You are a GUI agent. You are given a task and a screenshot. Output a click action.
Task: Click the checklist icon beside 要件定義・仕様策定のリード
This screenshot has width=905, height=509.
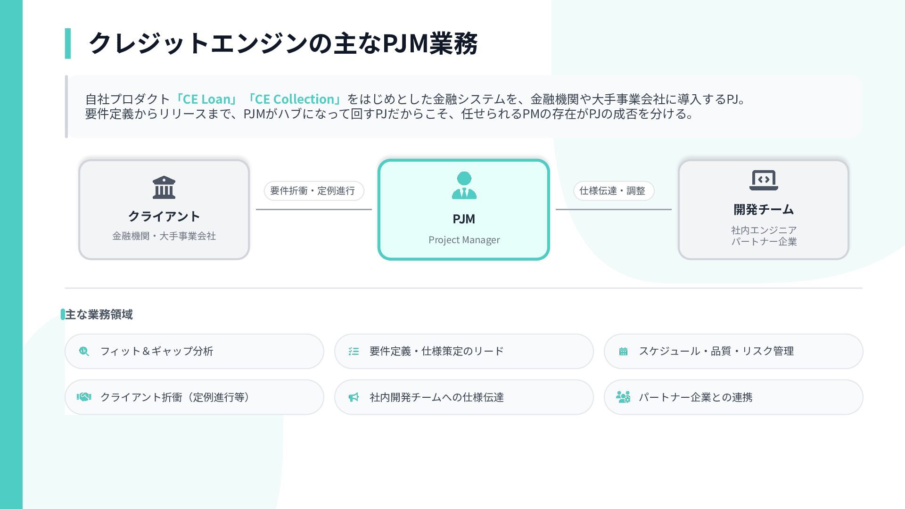click(354, 351)
